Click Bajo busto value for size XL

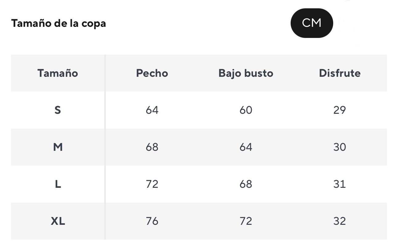pos(246,221)
